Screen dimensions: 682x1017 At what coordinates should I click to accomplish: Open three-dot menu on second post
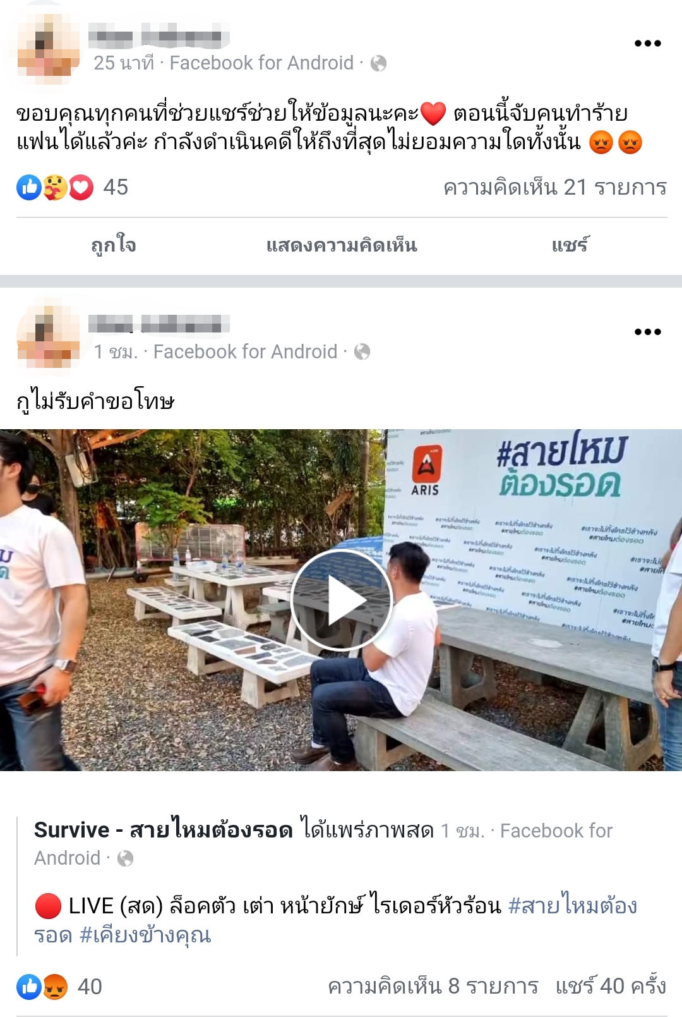[x=647, y=332]
